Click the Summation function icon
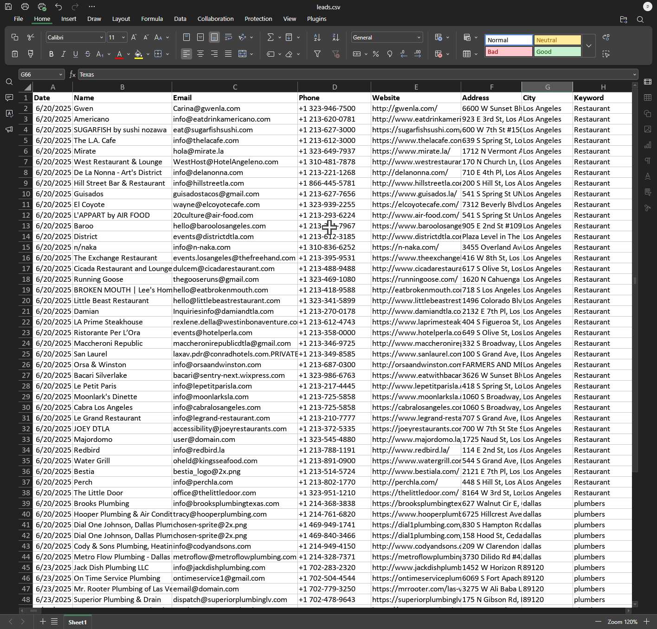 click(x=271, y=37)
